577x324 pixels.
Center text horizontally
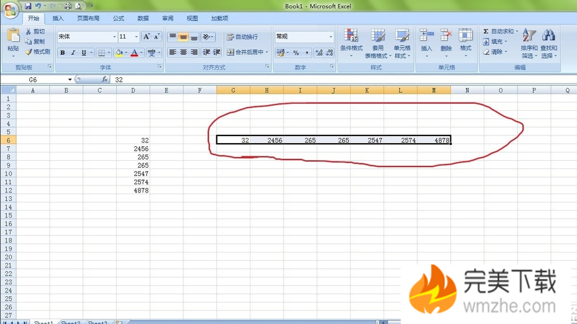click(183, 52)
